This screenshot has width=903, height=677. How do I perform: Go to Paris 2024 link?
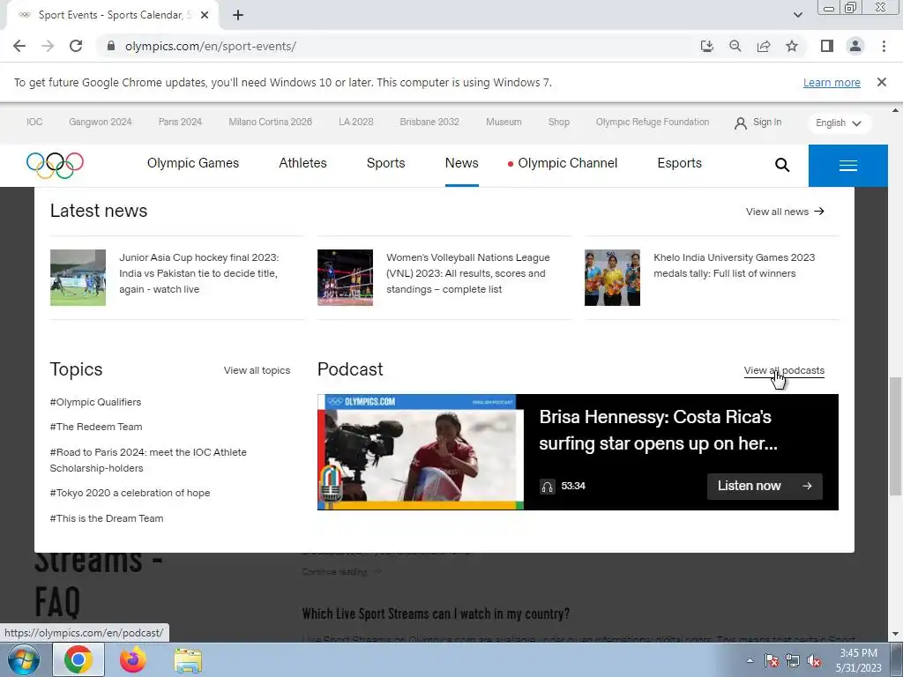(180, 122)
